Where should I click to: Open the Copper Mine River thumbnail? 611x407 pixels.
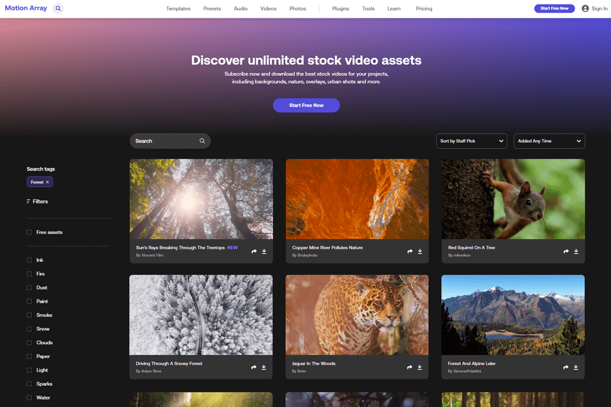357,199
